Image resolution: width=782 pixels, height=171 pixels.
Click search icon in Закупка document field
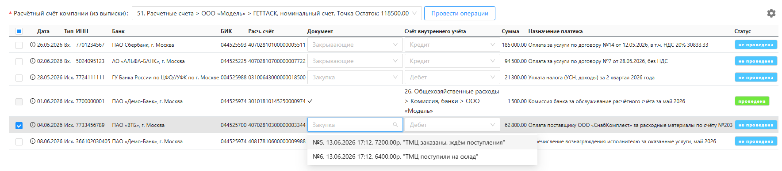coord(395,125)
